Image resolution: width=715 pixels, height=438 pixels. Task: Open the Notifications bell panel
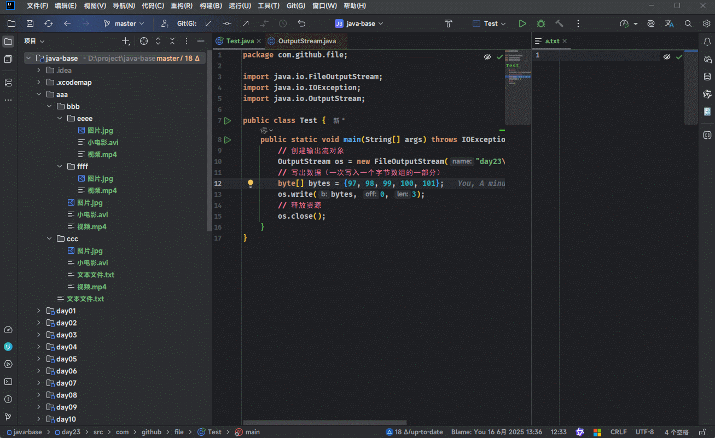707,42
